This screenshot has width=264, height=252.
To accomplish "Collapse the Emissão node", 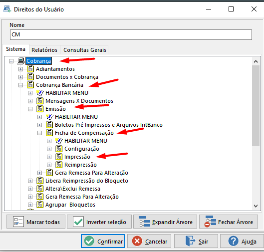I will pos(30,109).
